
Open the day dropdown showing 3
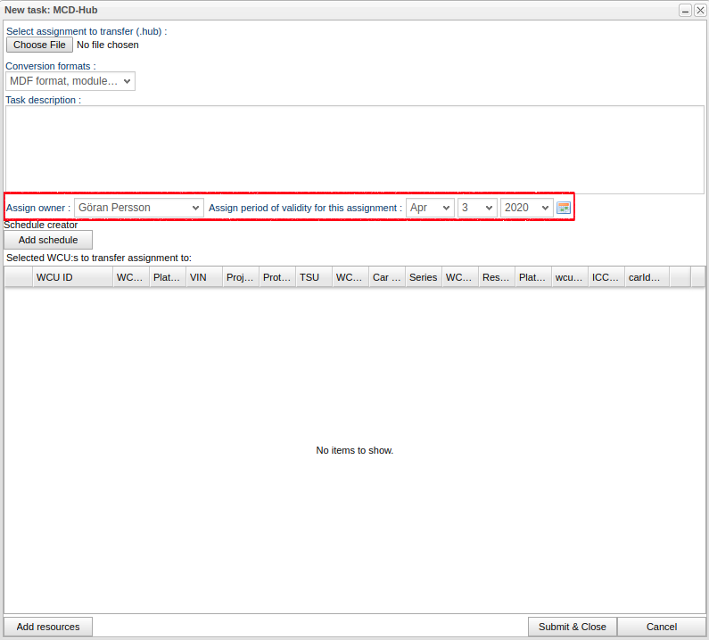click(477, 208)
